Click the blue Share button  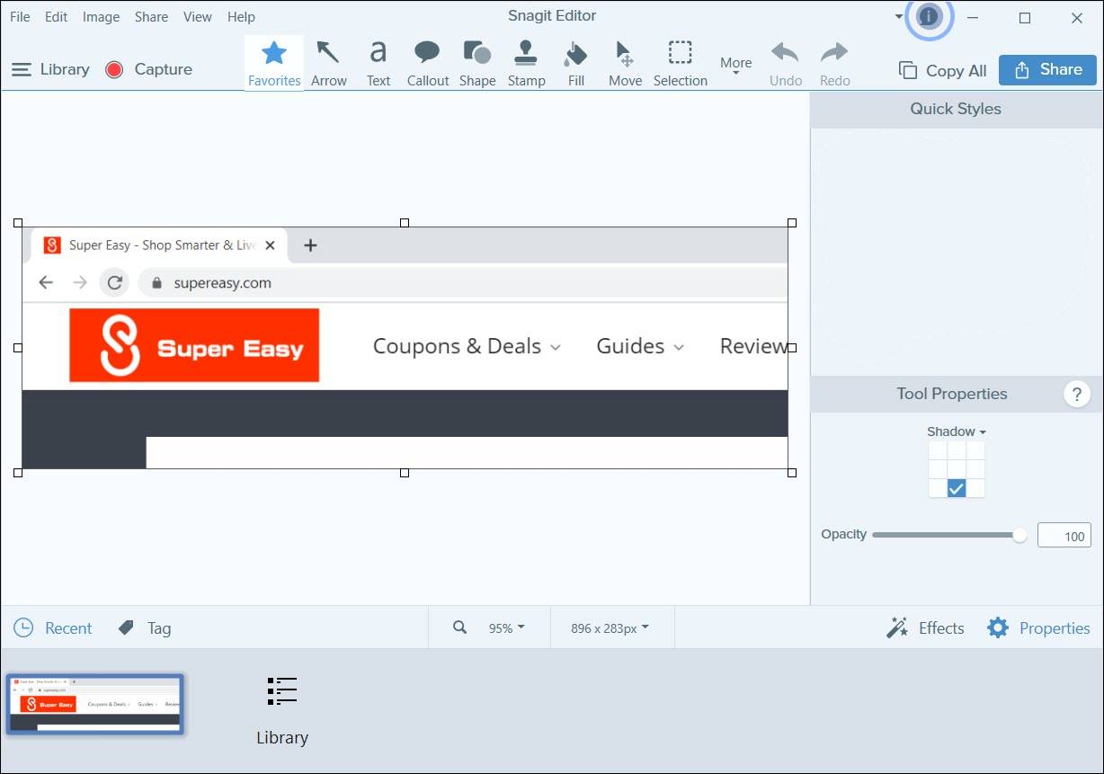coord(1048,70)
